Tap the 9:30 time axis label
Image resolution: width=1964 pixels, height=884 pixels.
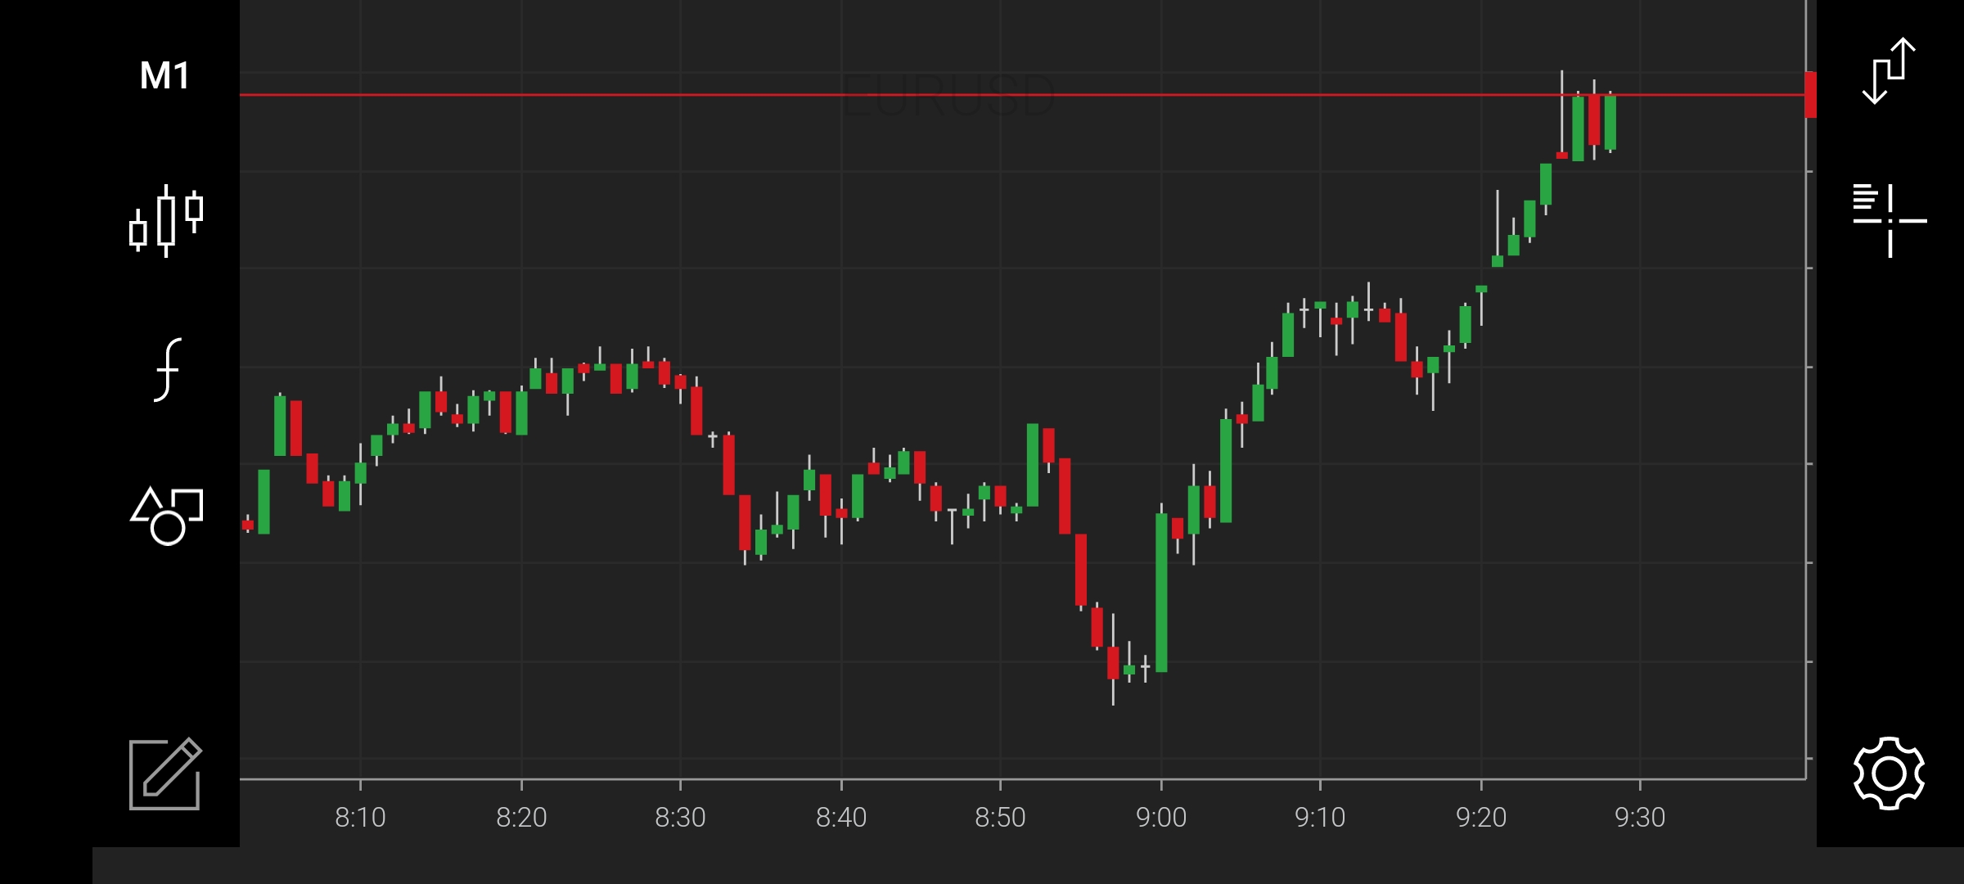tap(1639, 817)
